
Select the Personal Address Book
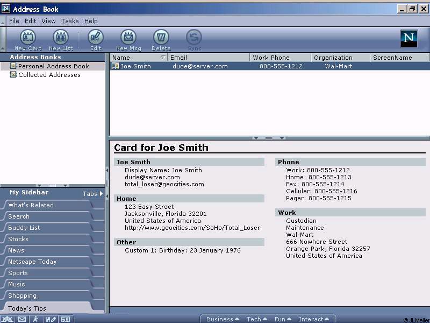coord(52,66)
